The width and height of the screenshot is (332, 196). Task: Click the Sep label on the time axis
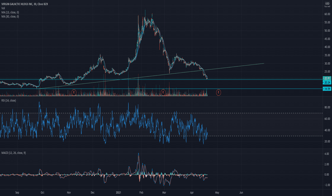(x=17, y=192)
